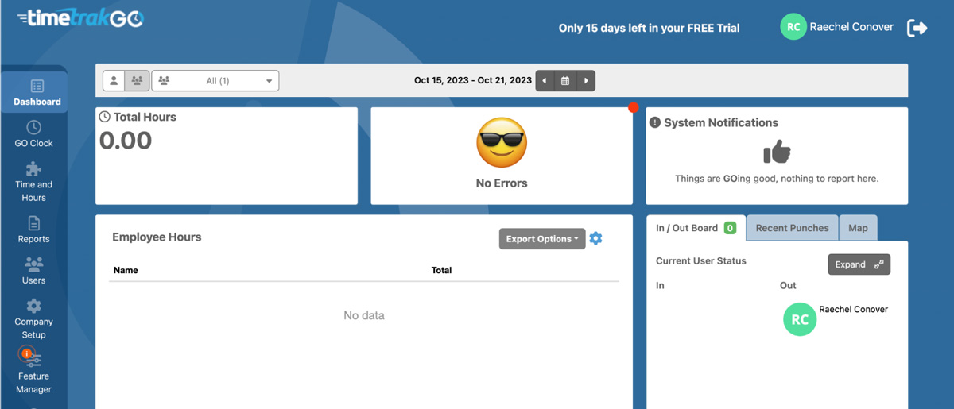Go to the previous week
The image size is (954, 409).
[x=545, y=81]
